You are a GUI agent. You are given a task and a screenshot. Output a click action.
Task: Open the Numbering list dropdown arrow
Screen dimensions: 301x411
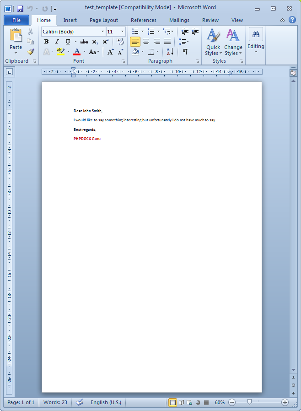click(x=158, y=32)
